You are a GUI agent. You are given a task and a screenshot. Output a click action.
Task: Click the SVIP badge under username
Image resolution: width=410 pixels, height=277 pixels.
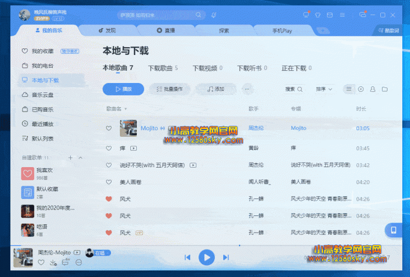pos(42,19)
